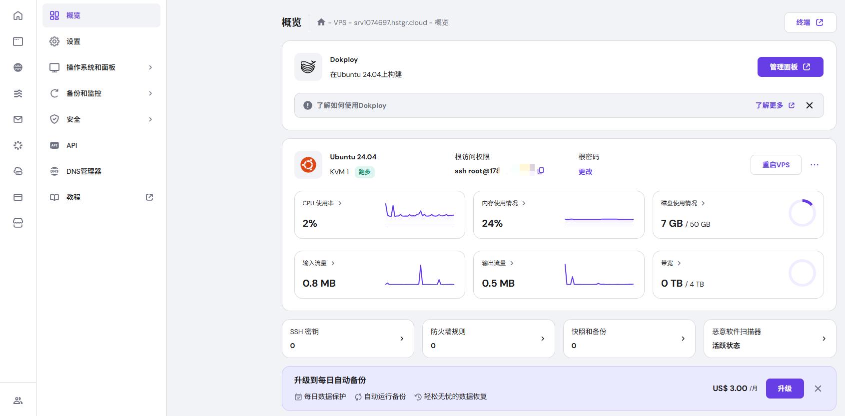
Task: Open the users icon at bottom left
Action: pos(18,401)
